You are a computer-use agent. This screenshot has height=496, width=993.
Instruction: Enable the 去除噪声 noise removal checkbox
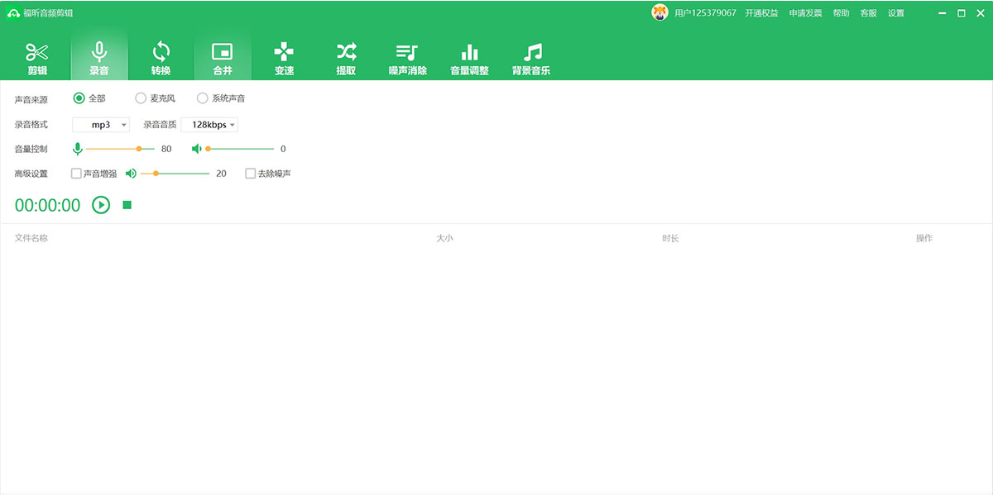pyautogui.click(x=251, y=174)
